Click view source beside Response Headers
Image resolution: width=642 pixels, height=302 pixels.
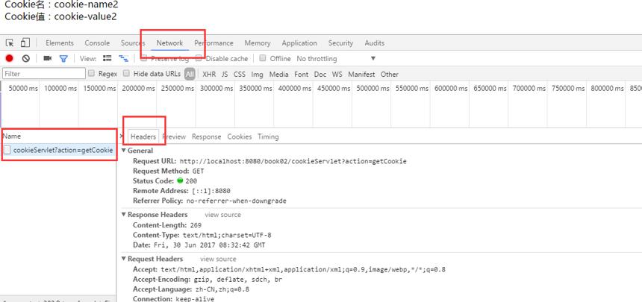(x=222, y=215)
